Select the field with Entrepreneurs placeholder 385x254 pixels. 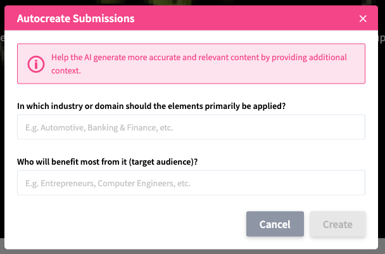point(191,183)
